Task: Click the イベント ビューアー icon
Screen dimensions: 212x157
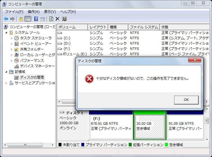Action: [x=17, y=44]
